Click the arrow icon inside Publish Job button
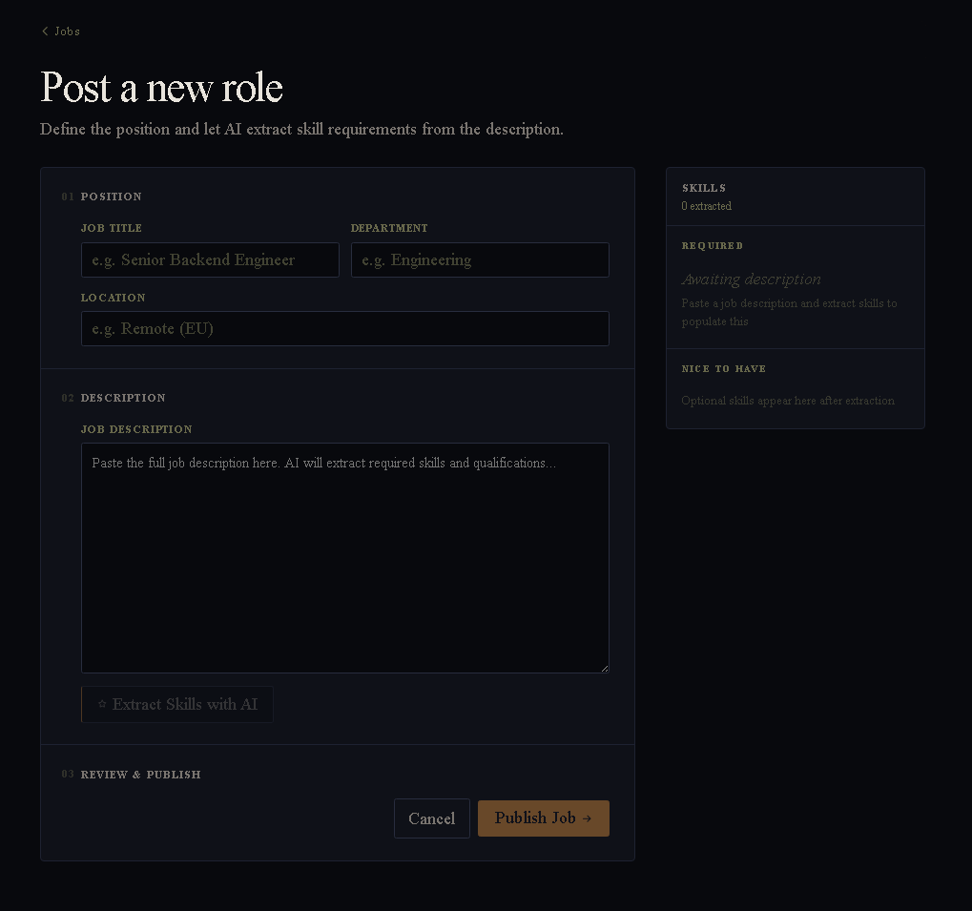This screenshot has width=972, height=911. [x=586, y=818]
